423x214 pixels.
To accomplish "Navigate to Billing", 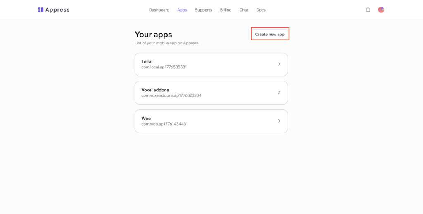I will click(226, 10).
